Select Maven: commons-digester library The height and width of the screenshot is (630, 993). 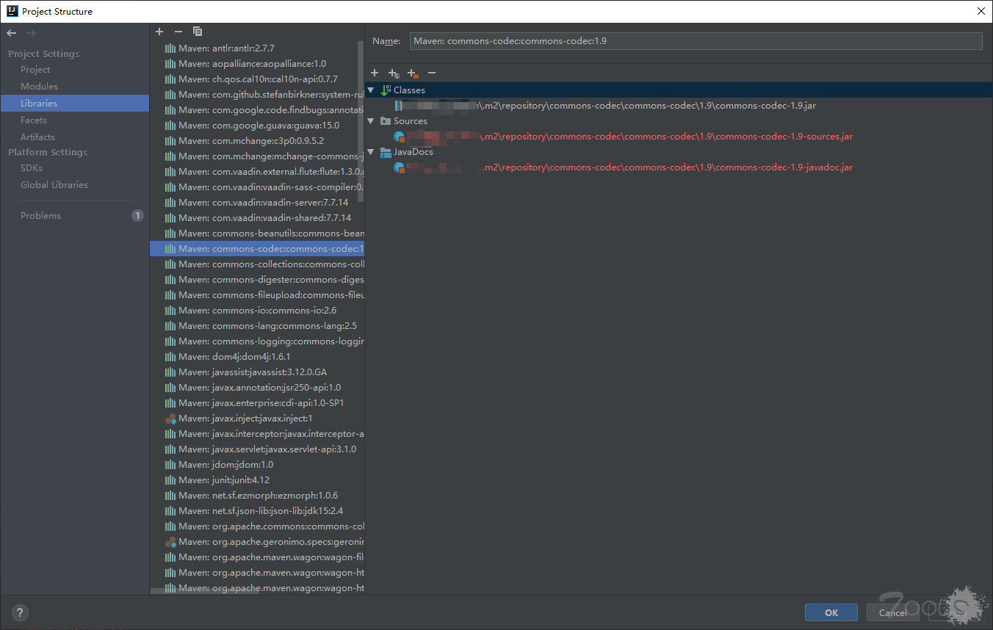(x=257, y=280)
